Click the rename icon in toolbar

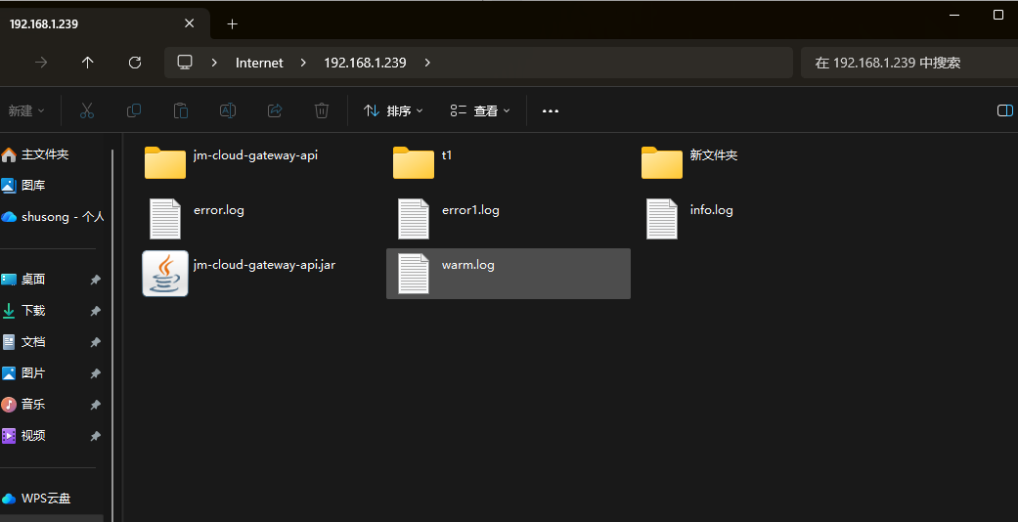point(228,111)
